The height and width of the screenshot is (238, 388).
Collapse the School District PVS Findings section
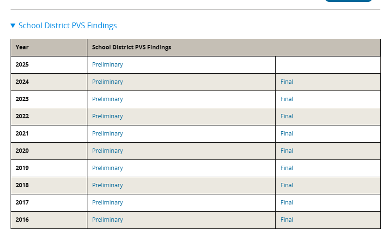[x=67, y=25]
